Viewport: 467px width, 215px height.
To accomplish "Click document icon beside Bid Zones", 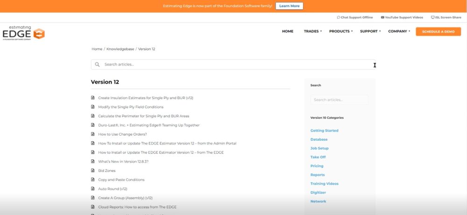I will tap(92, 171).
